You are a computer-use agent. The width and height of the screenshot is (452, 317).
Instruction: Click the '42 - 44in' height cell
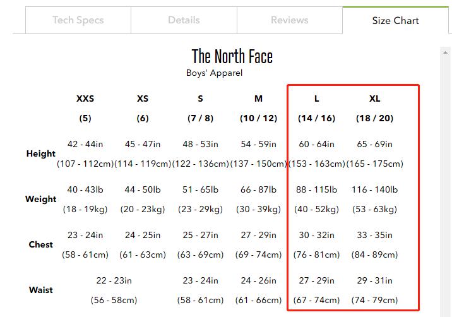coord(85,144)
